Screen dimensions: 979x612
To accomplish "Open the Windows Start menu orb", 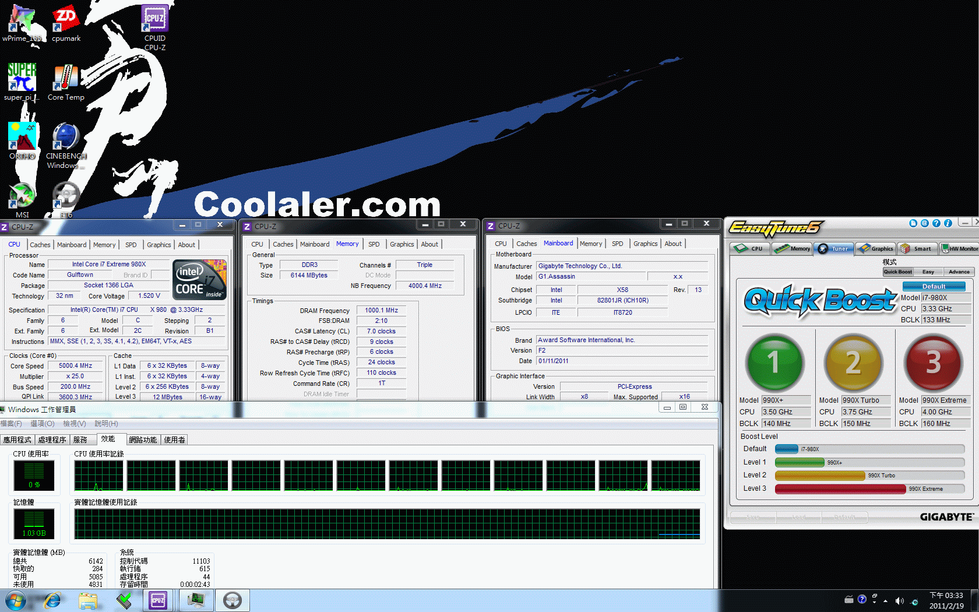I will [16, 600].
